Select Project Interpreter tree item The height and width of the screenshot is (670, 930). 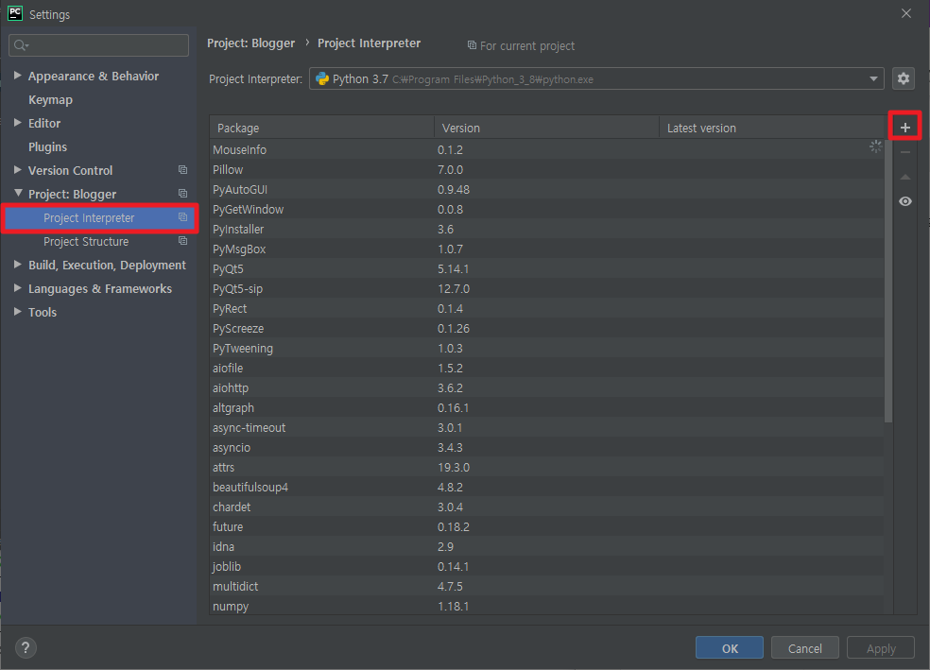[x=99, y=218]
